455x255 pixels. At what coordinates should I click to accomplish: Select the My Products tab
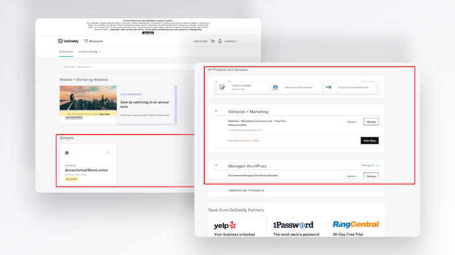pyautogui.click(x=66, y=51)
